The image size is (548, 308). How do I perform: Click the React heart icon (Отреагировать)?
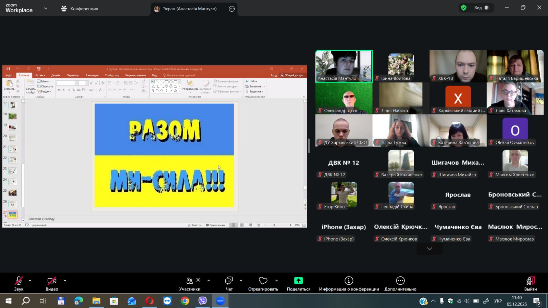pyautogui.click(x=263, y=281)
